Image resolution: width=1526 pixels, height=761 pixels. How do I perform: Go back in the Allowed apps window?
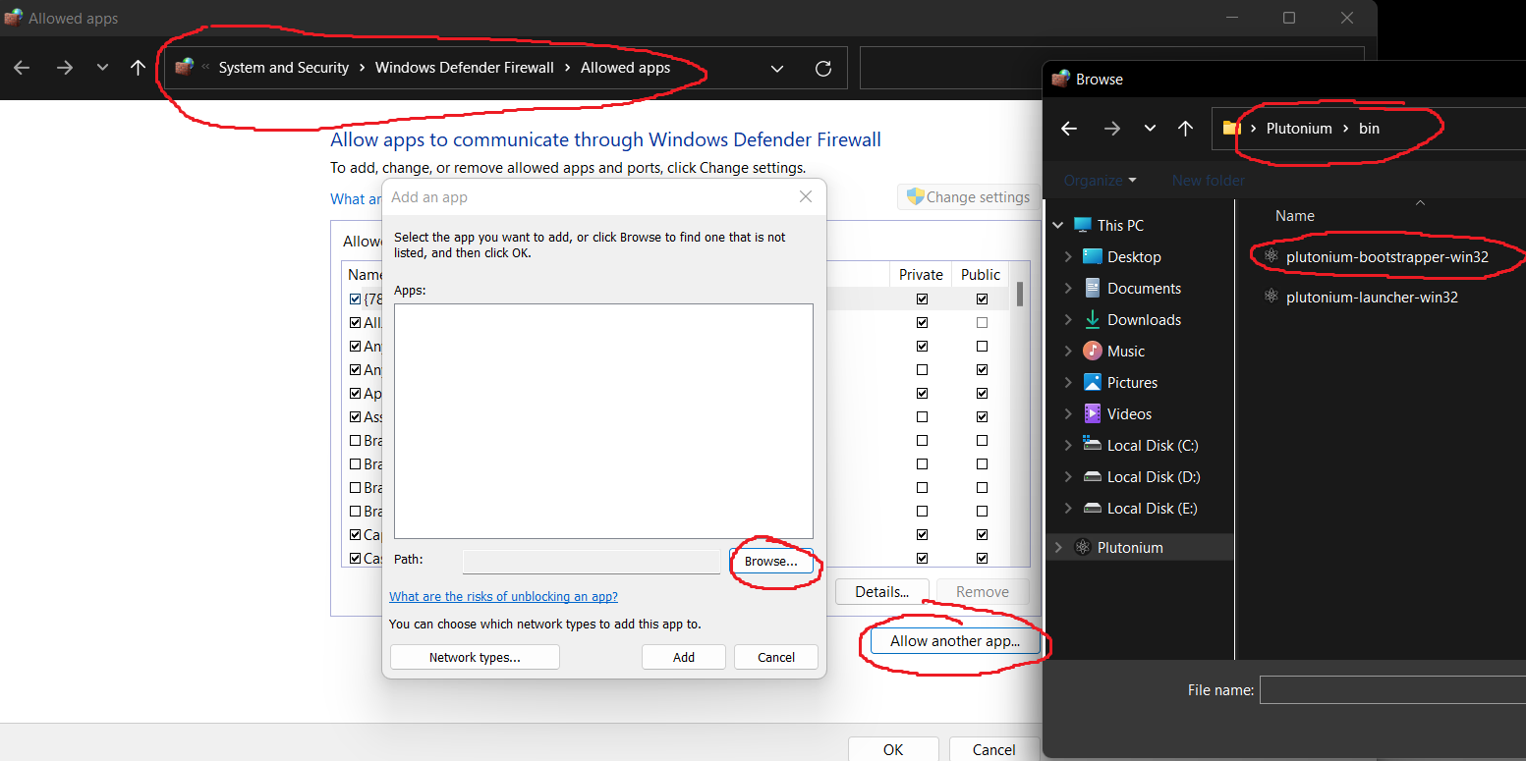(22, 68)
